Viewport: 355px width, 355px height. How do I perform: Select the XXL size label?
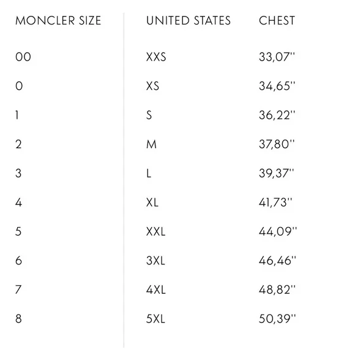click(x=155, y=231)
